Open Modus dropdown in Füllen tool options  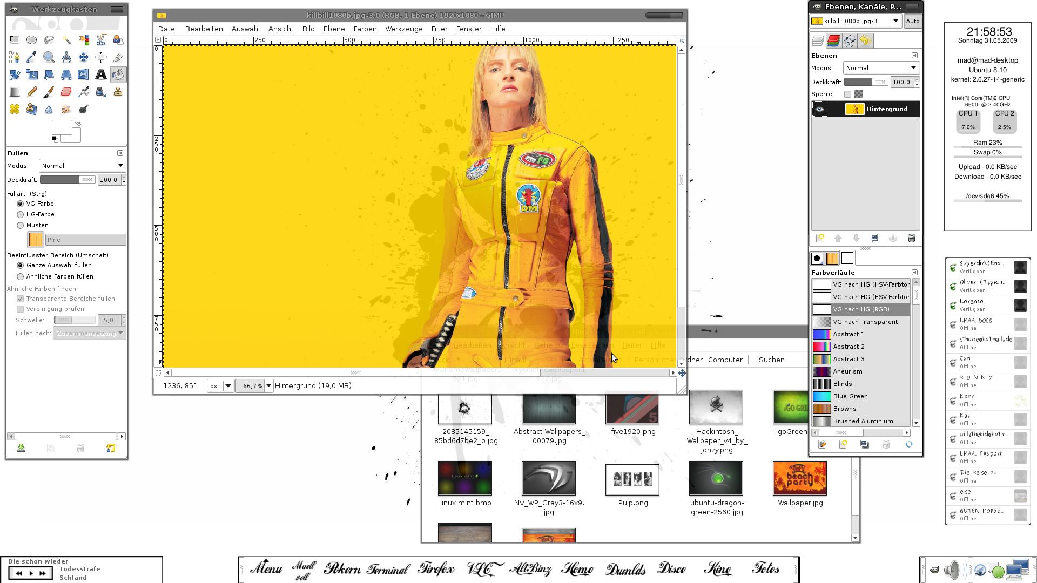[x=82, y=166]
